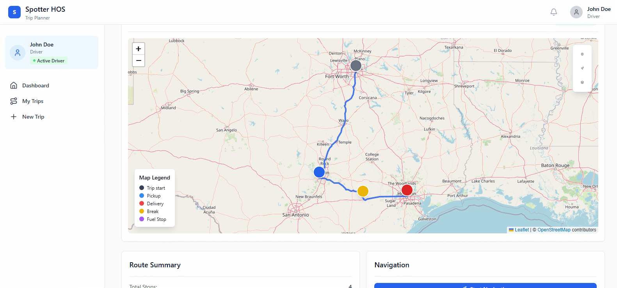
Task: Click the Trip Planner subtitle
Action: 37,18
